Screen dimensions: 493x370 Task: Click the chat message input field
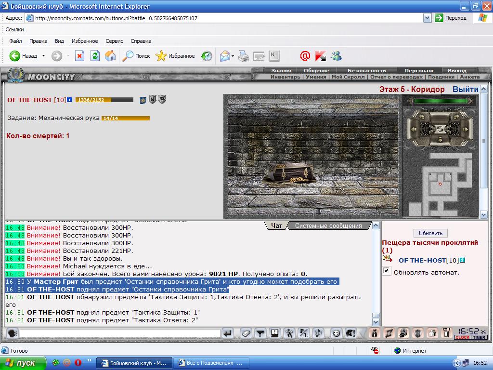(120, 333)
